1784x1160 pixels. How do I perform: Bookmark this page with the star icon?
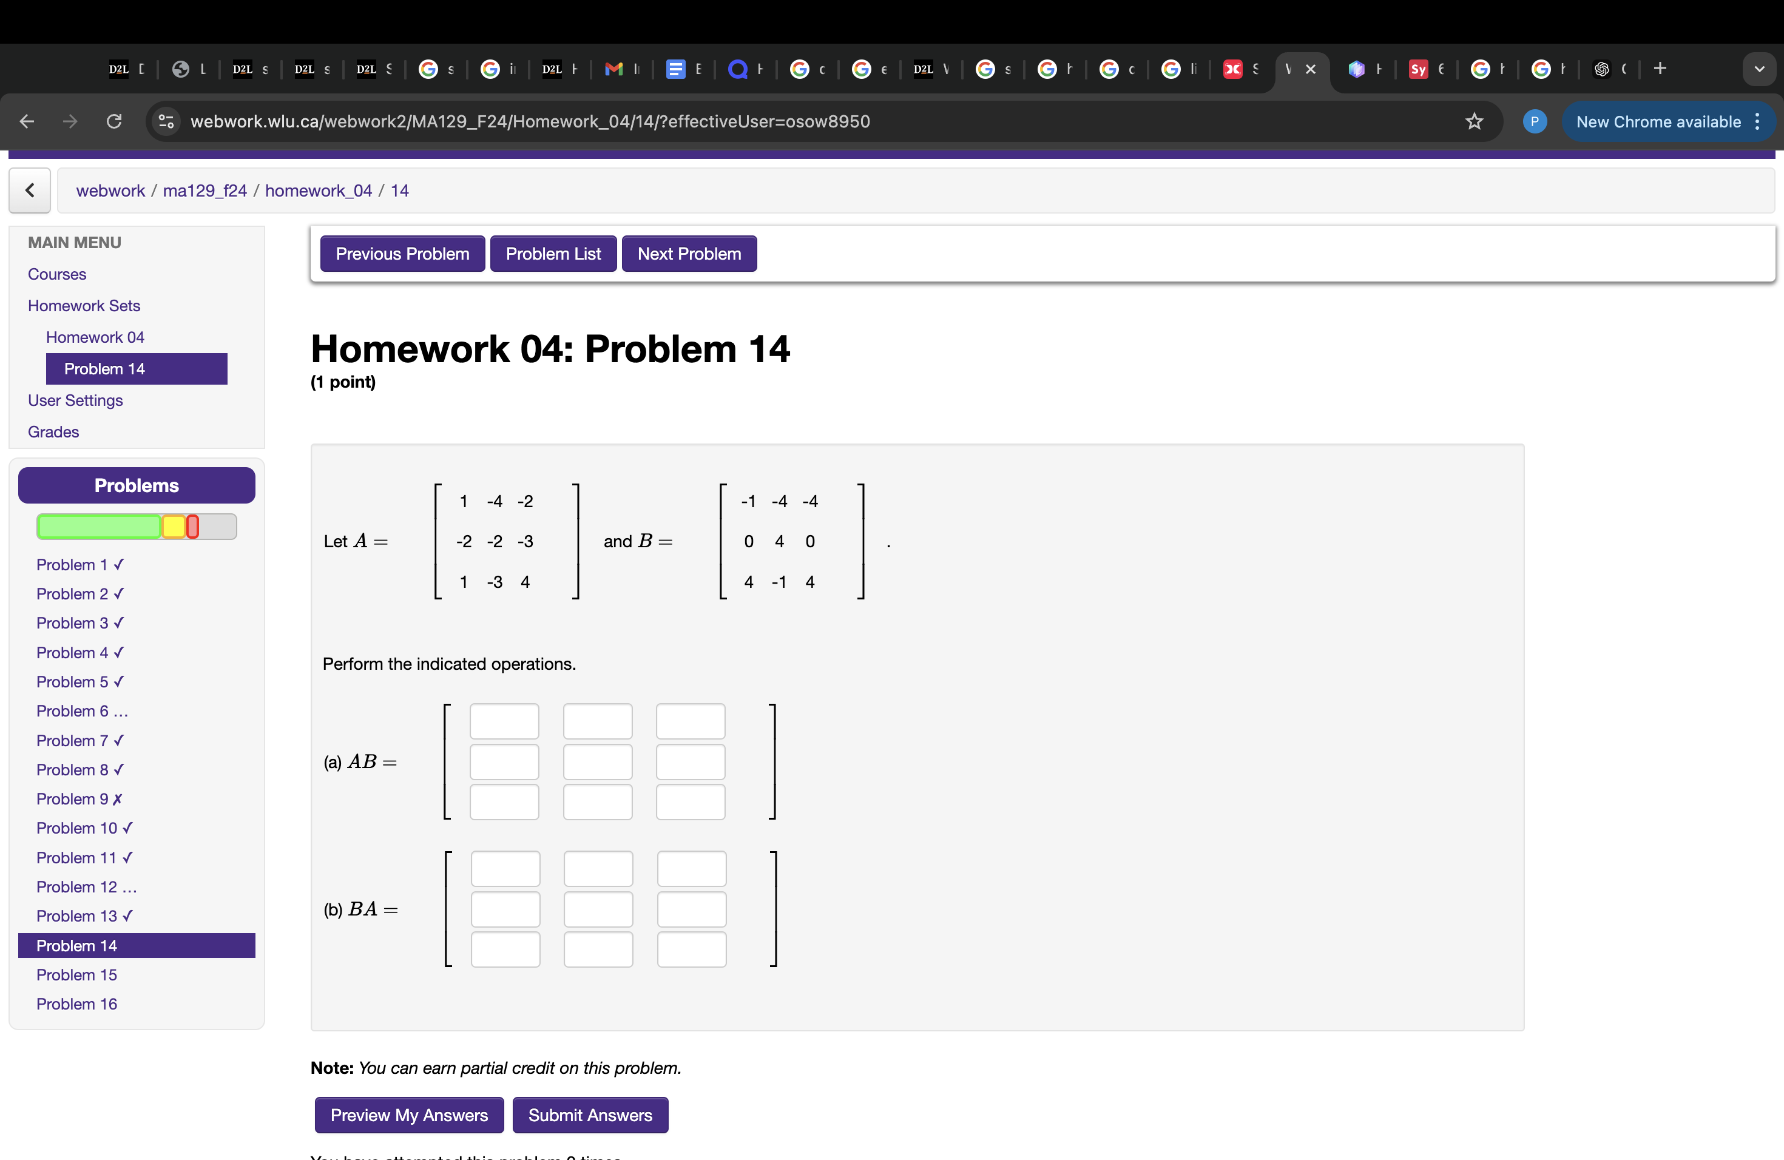pyautogui.click(x=1474, y=121)
